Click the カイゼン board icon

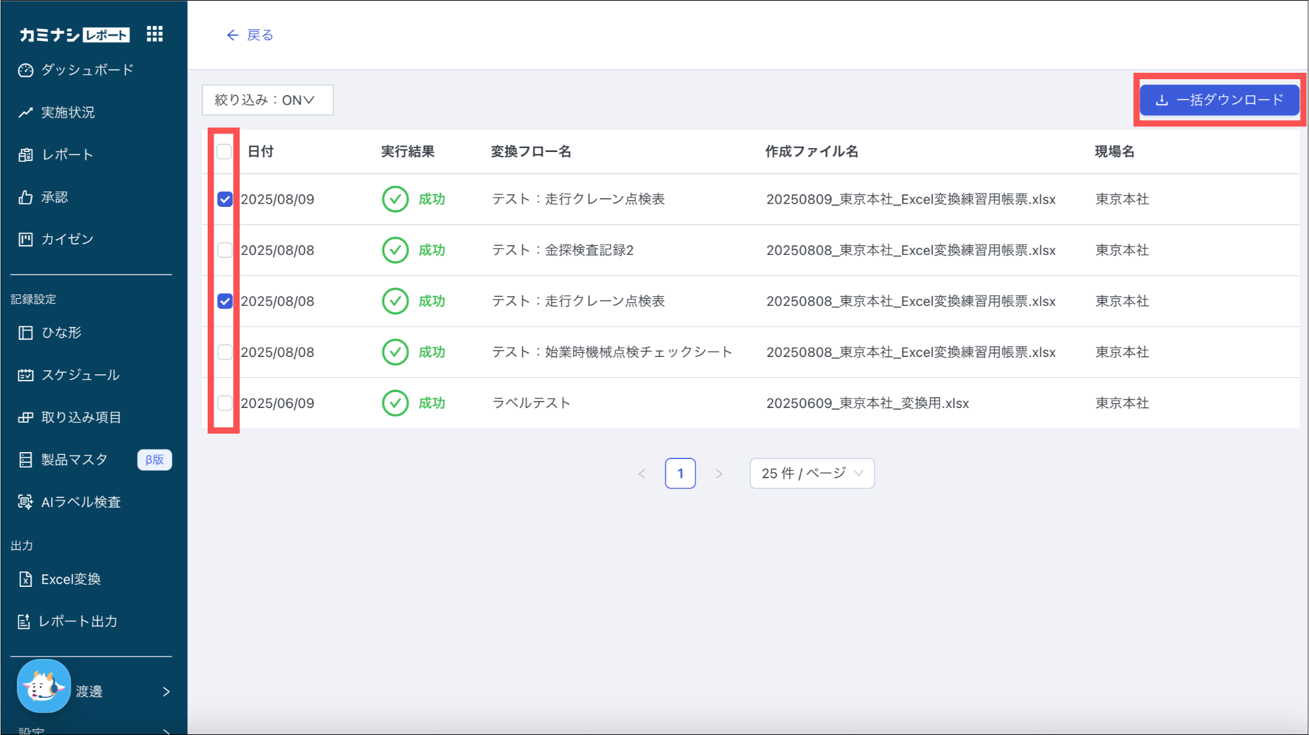(x=26, y=239)
